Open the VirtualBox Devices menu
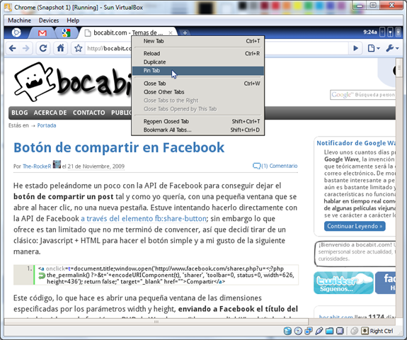Viewport: 407px width, 340px height. coord(49,21)
